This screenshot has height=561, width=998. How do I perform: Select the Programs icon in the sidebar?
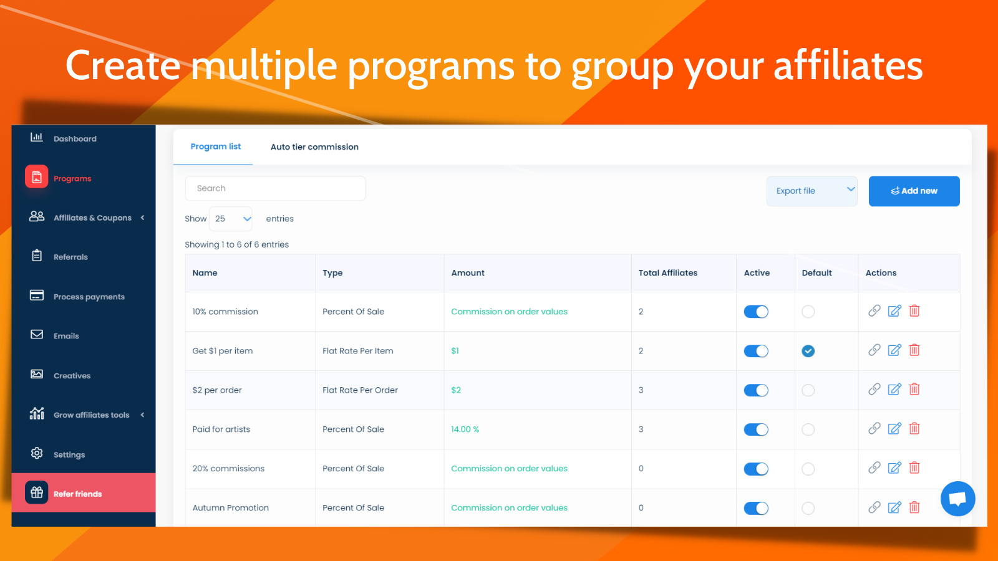36,177
